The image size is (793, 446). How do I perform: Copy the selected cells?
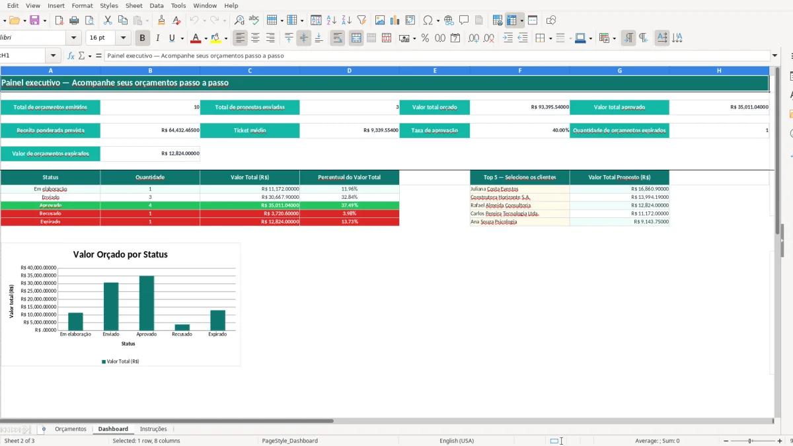click(x=122, y=20)
